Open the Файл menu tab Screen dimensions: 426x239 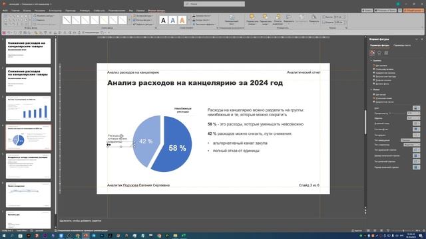5,11
